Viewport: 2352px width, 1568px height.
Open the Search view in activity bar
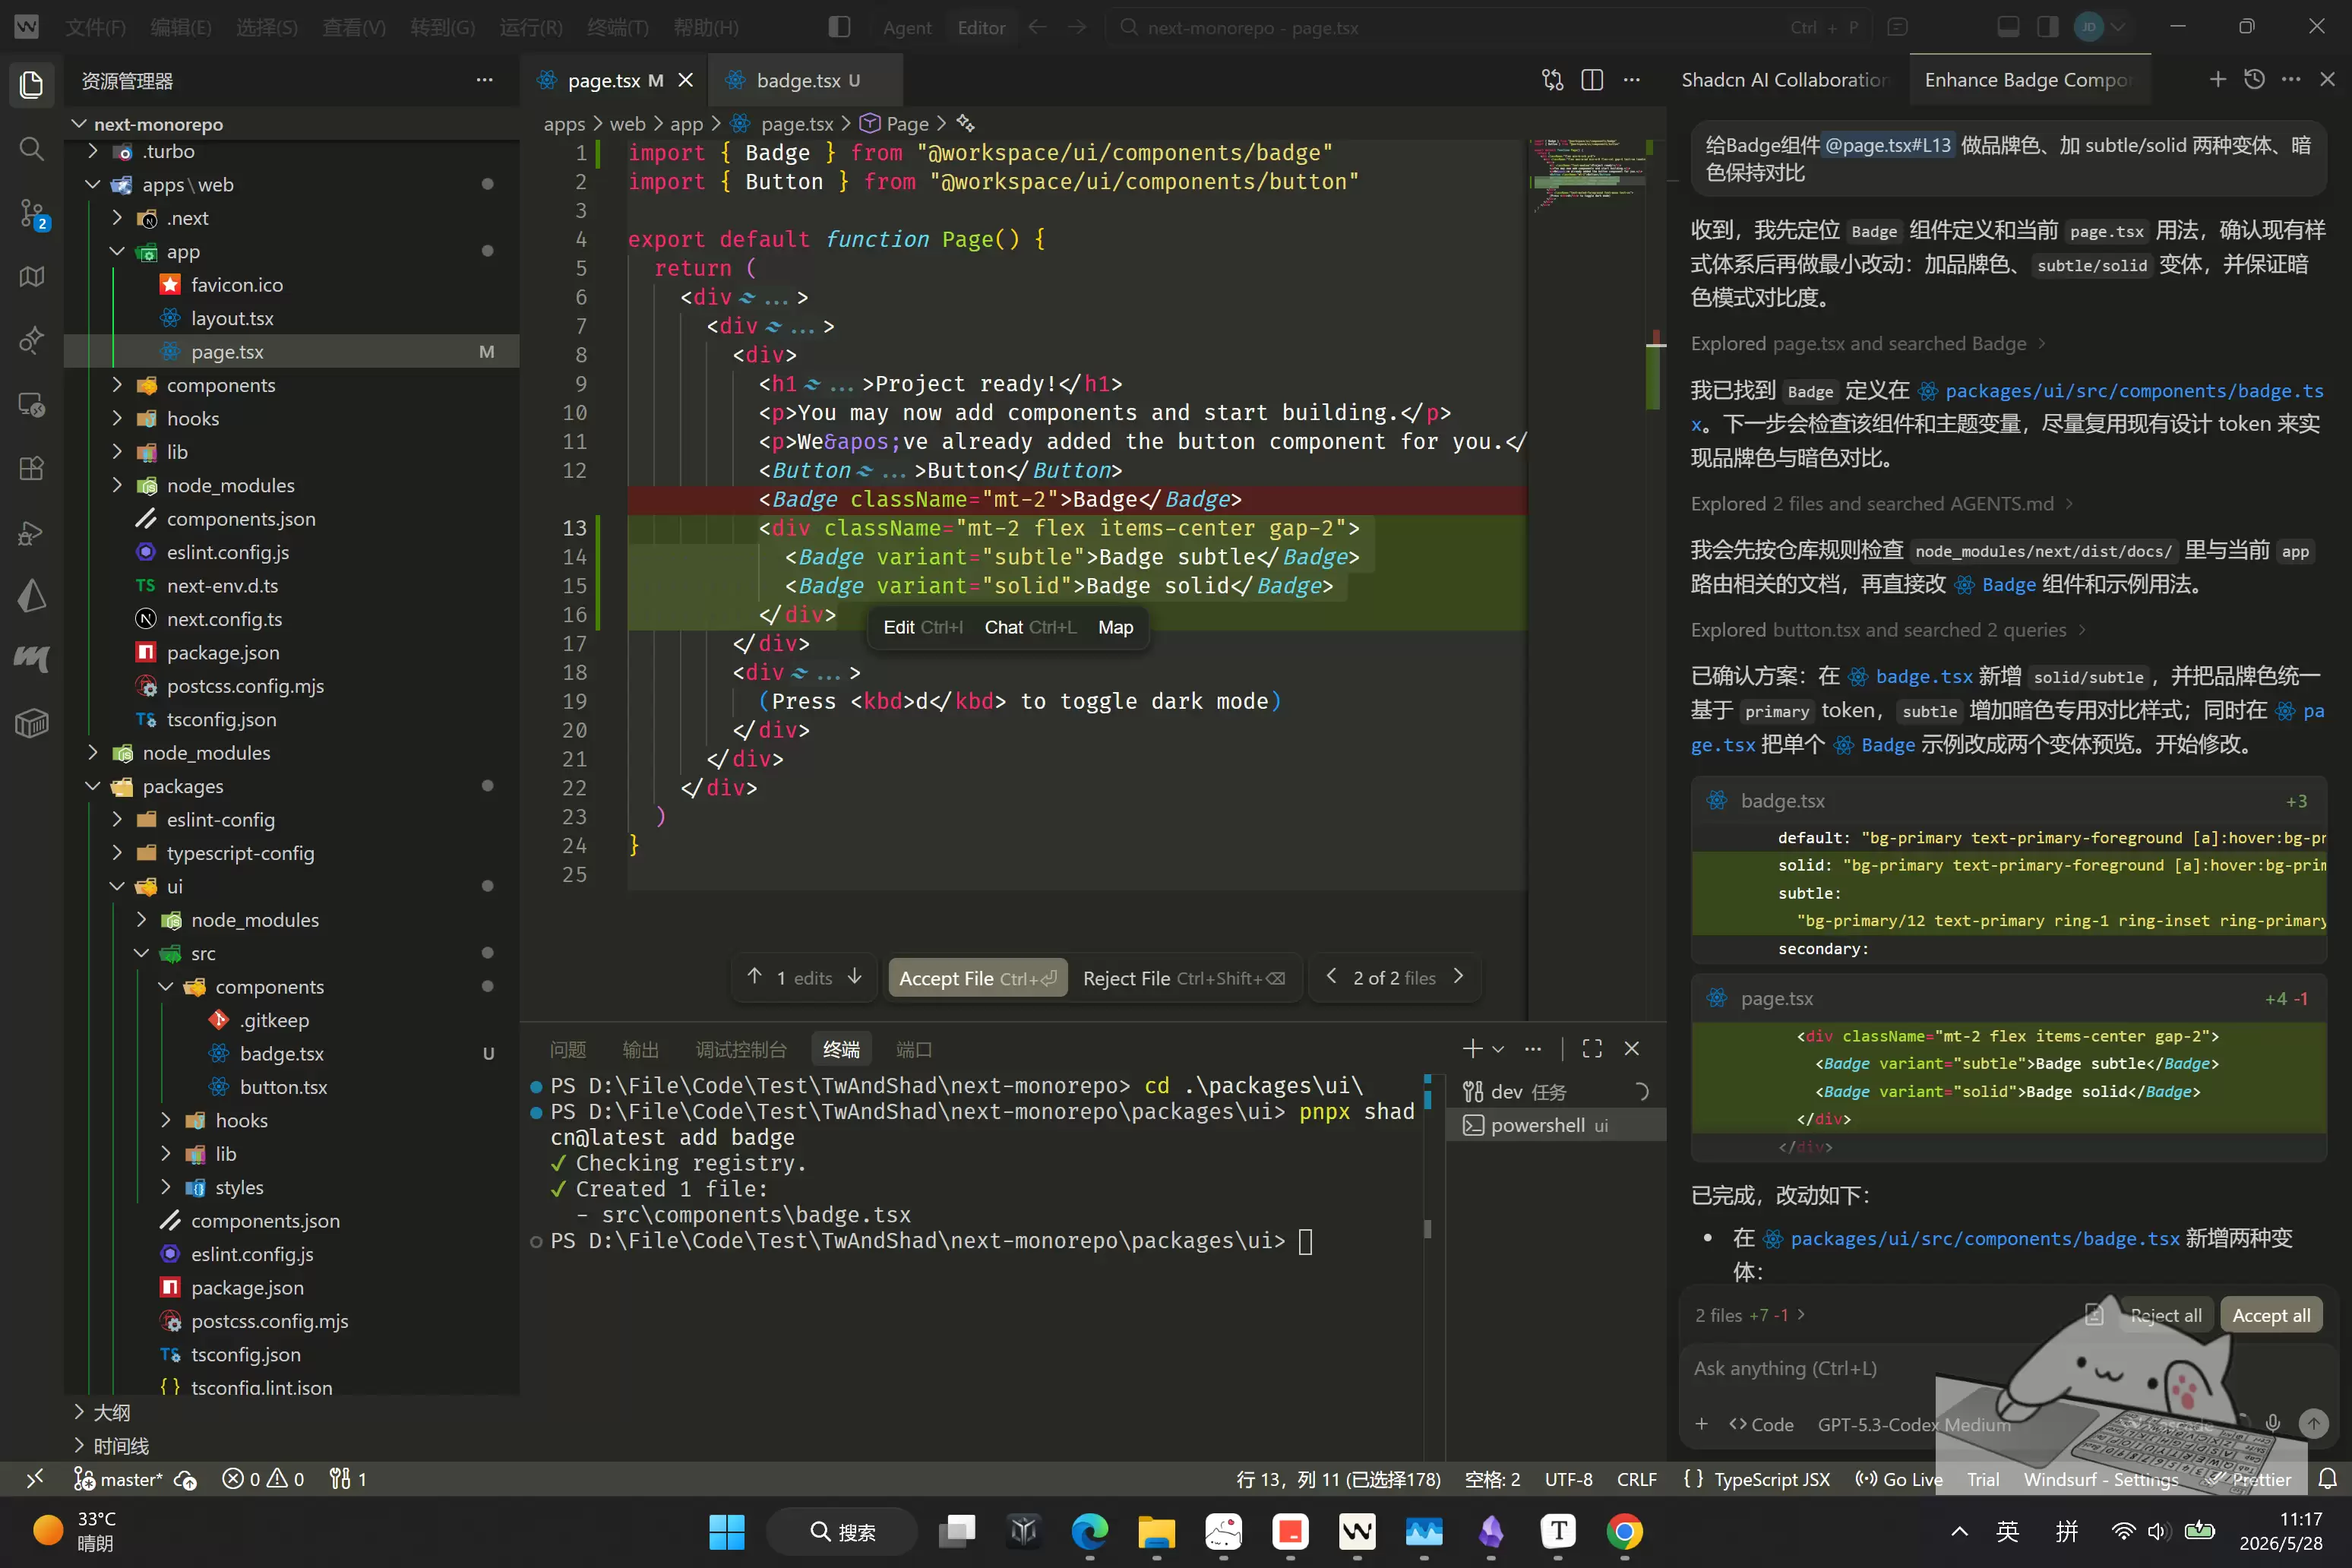pos(32,149)
